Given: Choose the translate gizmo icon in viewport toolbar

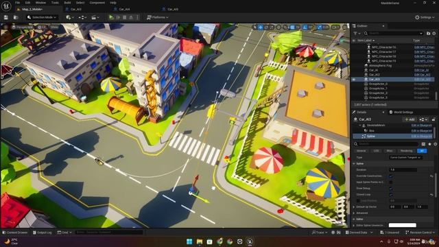Looking at the screenshot, I should (261, 27).
